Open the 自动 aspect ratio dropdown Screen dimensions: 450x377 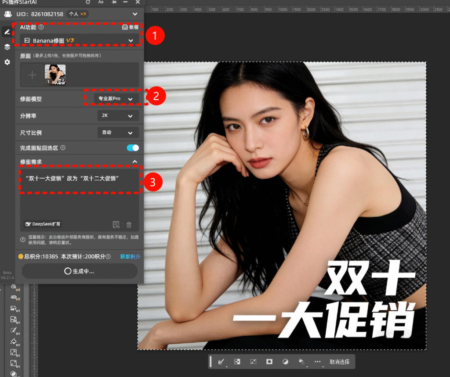pos(118,133)
